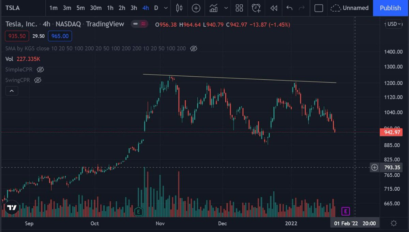Collapse the indicator legend panel arrow
The height and width of the screenshot is (232, 409).
[x=12, y=91]
